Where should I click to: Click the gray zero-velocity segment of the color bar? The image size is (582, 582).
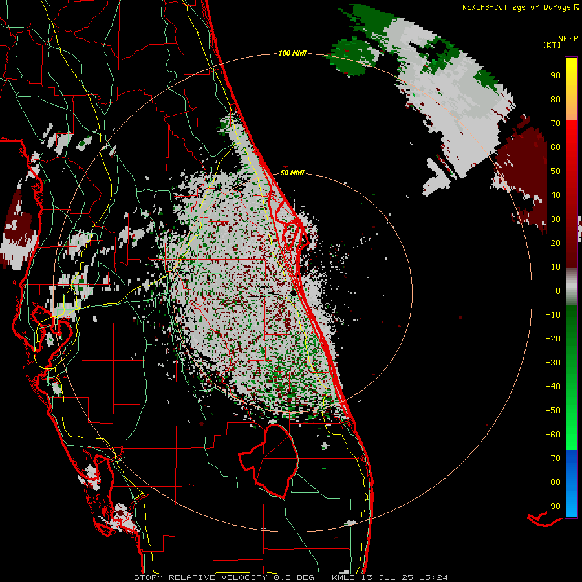pyautogui.click(x=571, y=286)
